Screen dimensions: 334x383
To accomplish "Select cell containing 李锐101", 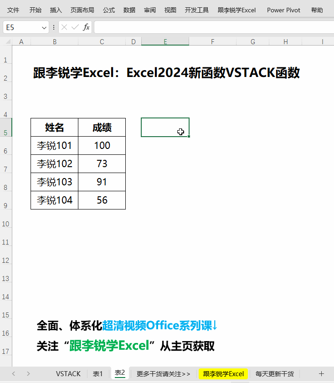I will coord(55,146).
